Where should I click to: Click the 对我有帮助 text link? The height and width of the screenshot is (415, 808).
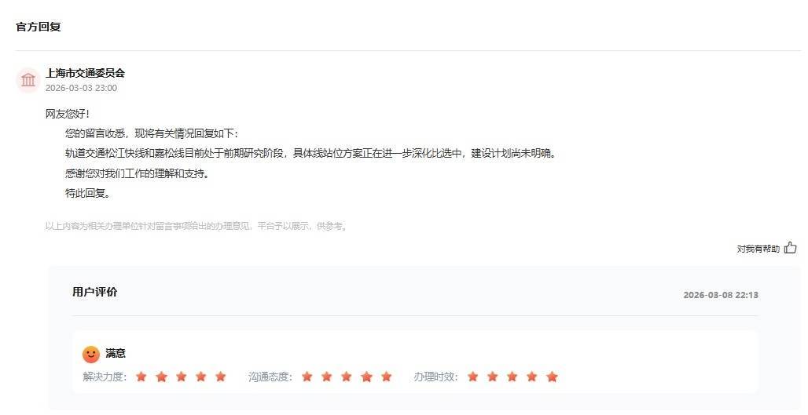[758, 249]
